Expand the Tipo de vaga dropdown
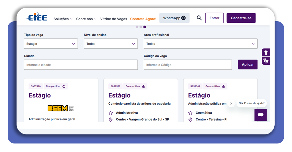This screenshot has height=152, width=292. pyautogui.click(x=51, y=44)
